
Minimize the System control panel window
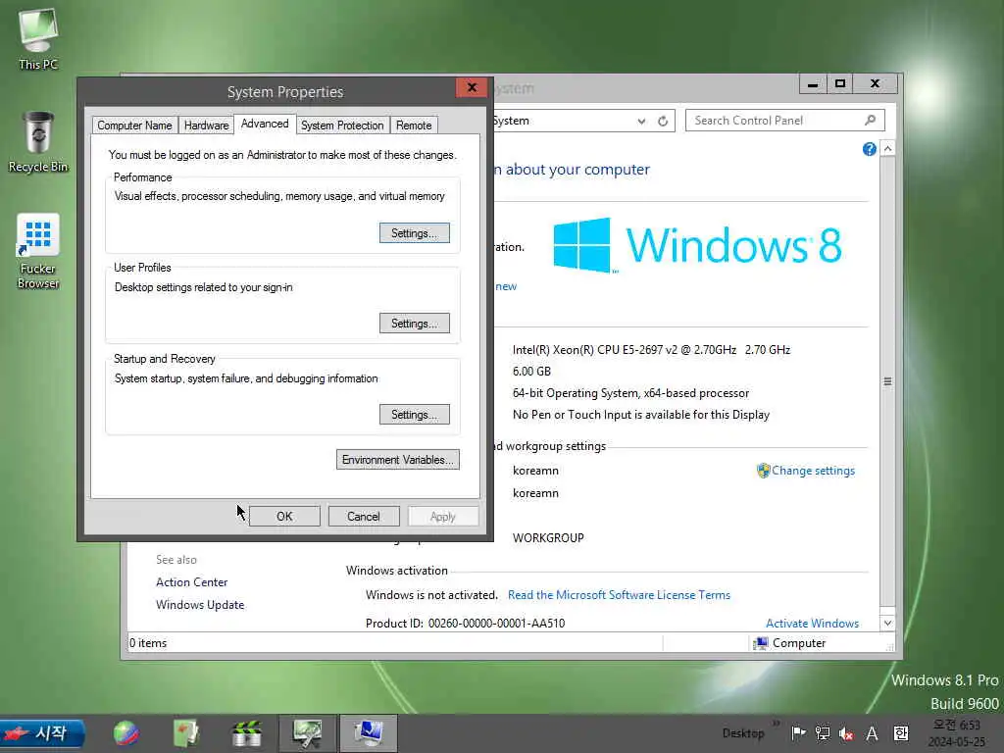[x=813, y=84]
